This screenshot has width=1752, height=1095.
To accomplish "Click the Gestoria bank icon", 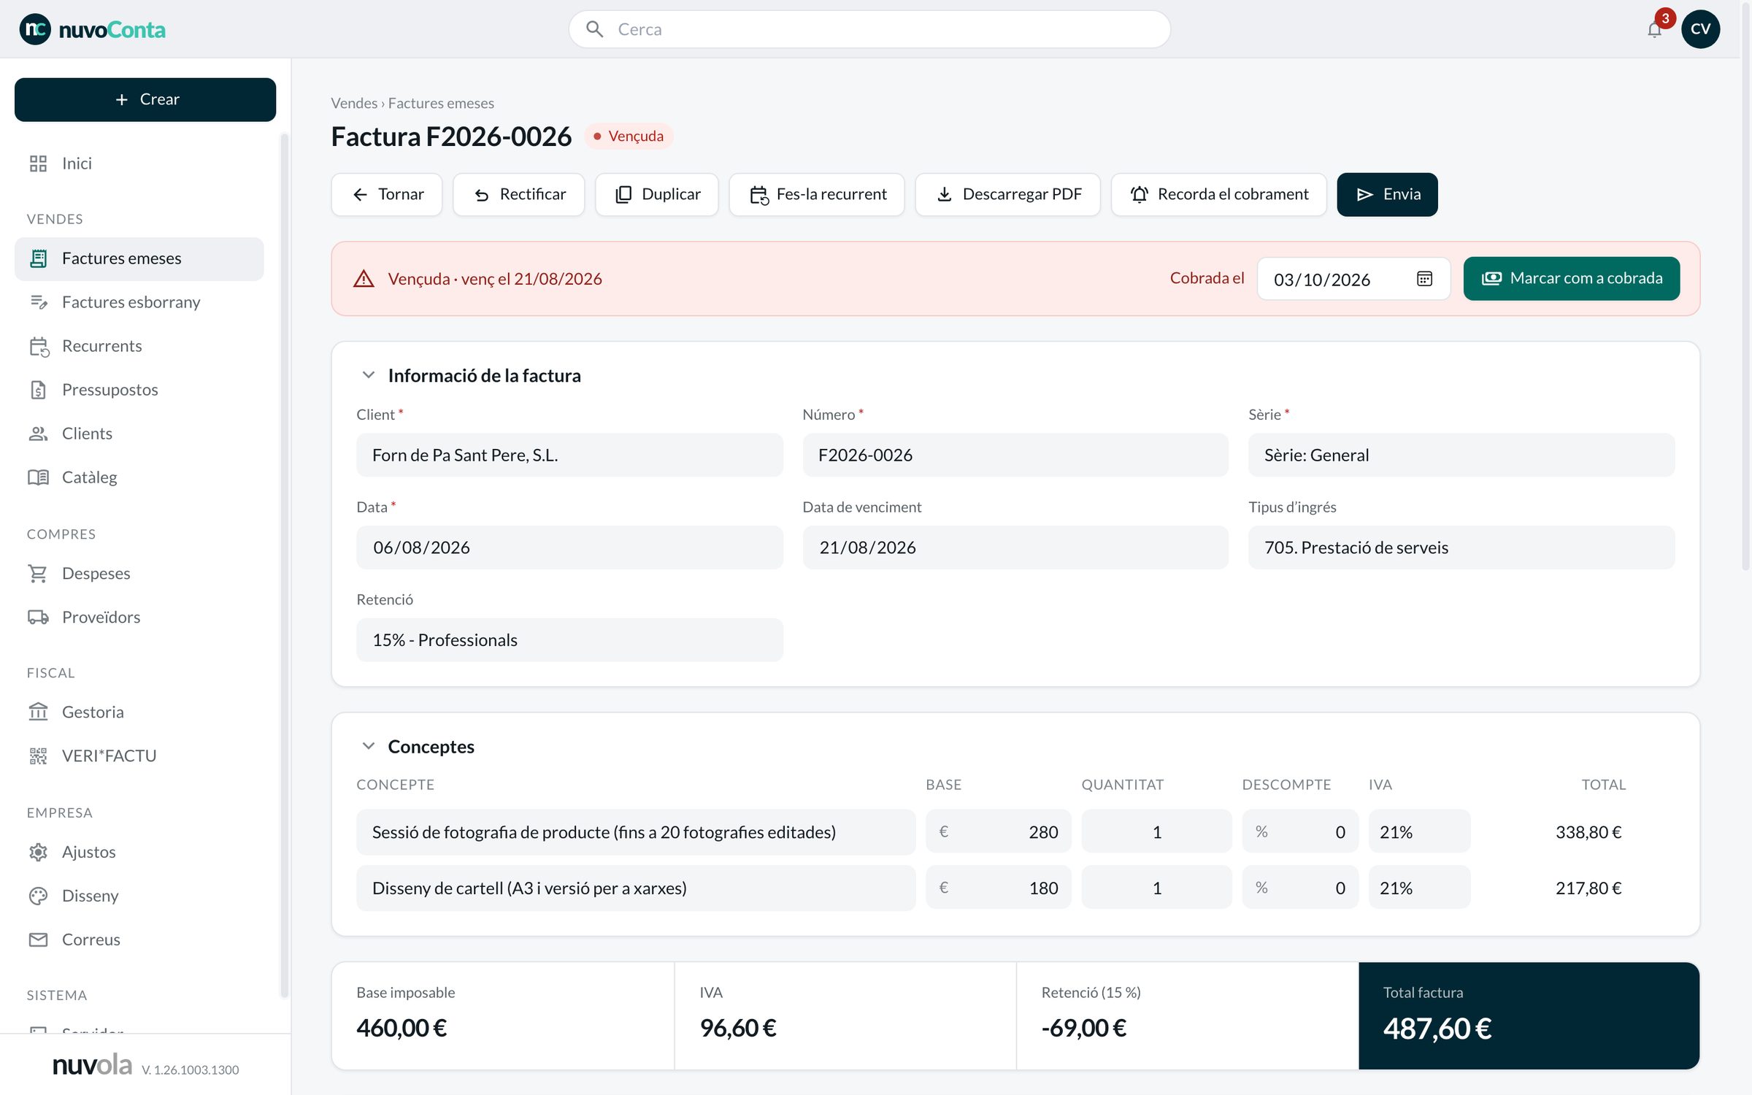I will (38, 712).
